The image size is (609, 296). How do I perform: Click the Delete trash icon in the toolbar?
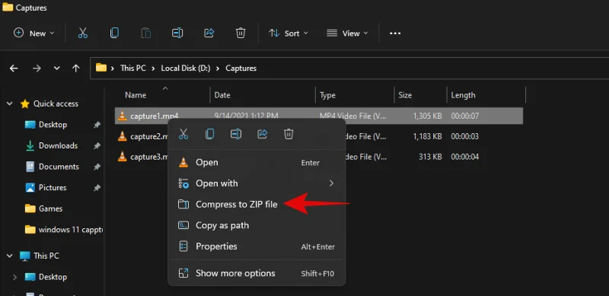point(241,33)
